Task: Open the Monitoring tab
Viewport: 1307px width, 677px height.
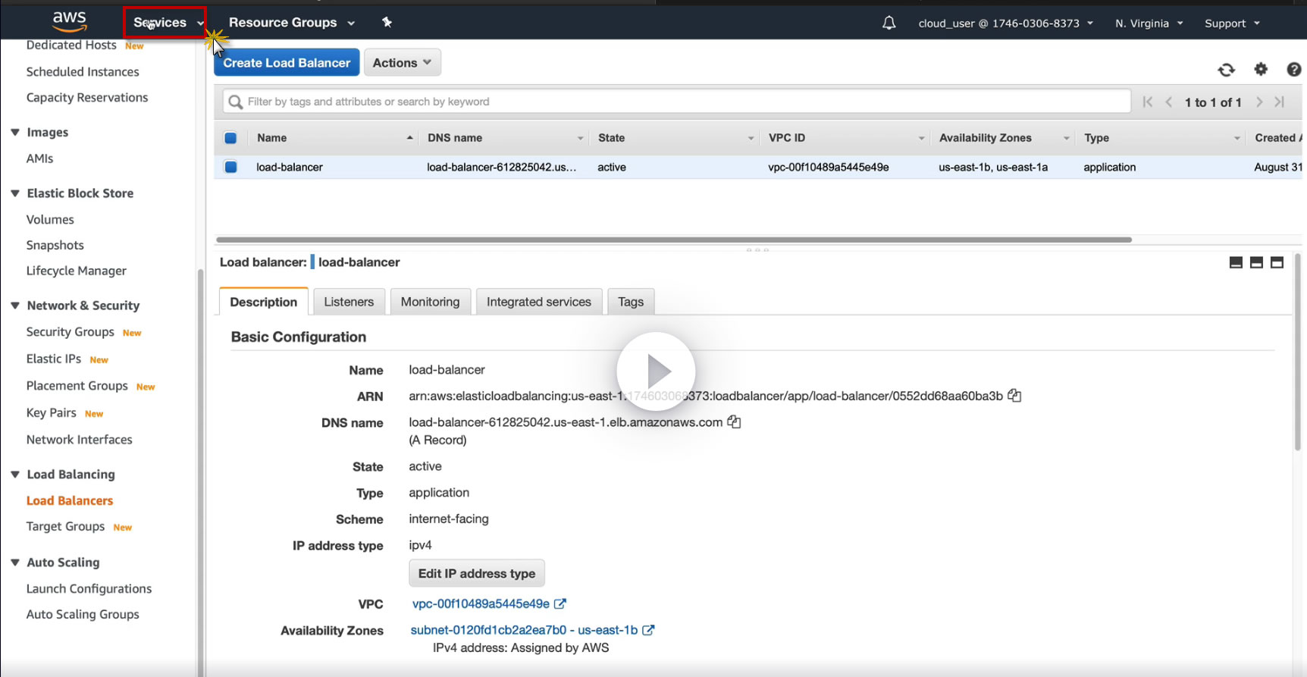Action: tap(430, 302)
